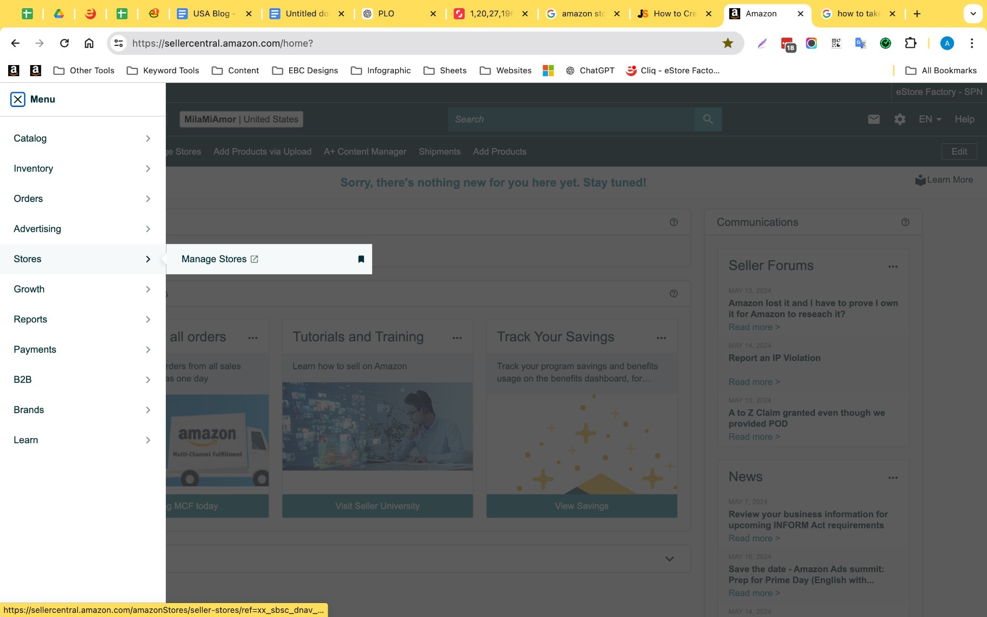Open News more options ellipsis
Viewport: 987px width, 617px height.
click(x=893, y=478)
